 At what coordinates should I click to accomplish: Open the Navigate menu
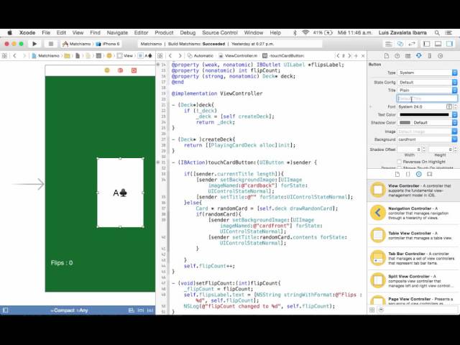(x=117, y=33)
